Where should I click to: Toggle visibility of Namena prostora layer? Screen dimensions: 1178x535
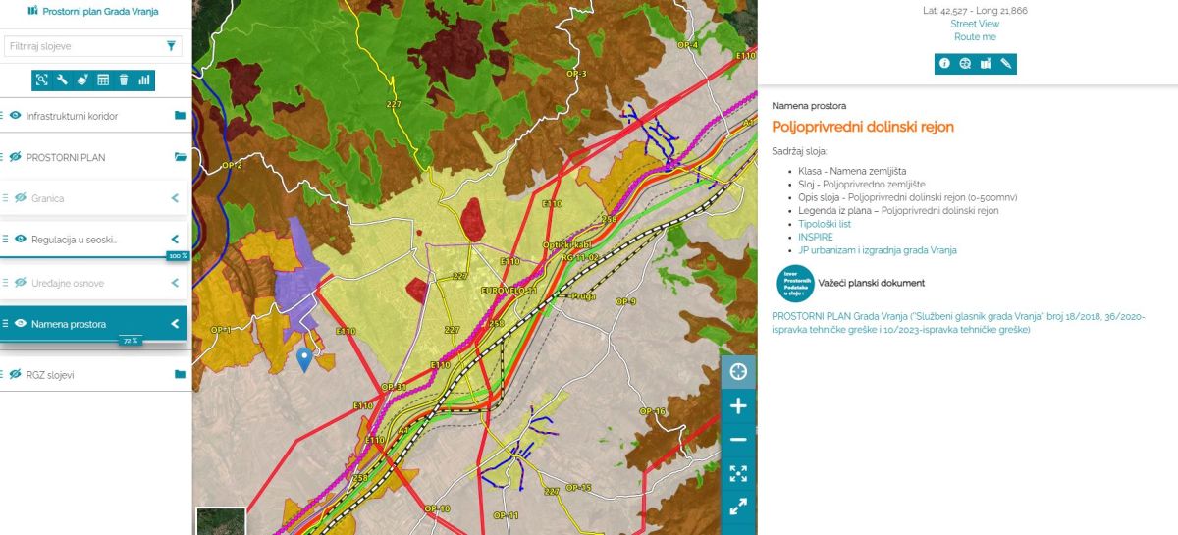tap(20, 324)
